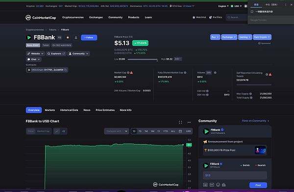
Task: Click the emoji icon in post composer
Action: click(218, 185)
